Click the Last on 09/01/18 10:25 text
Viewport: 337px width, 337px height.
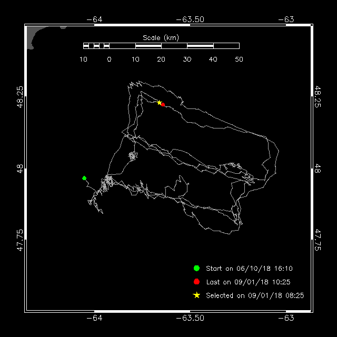tap(248, 282)
